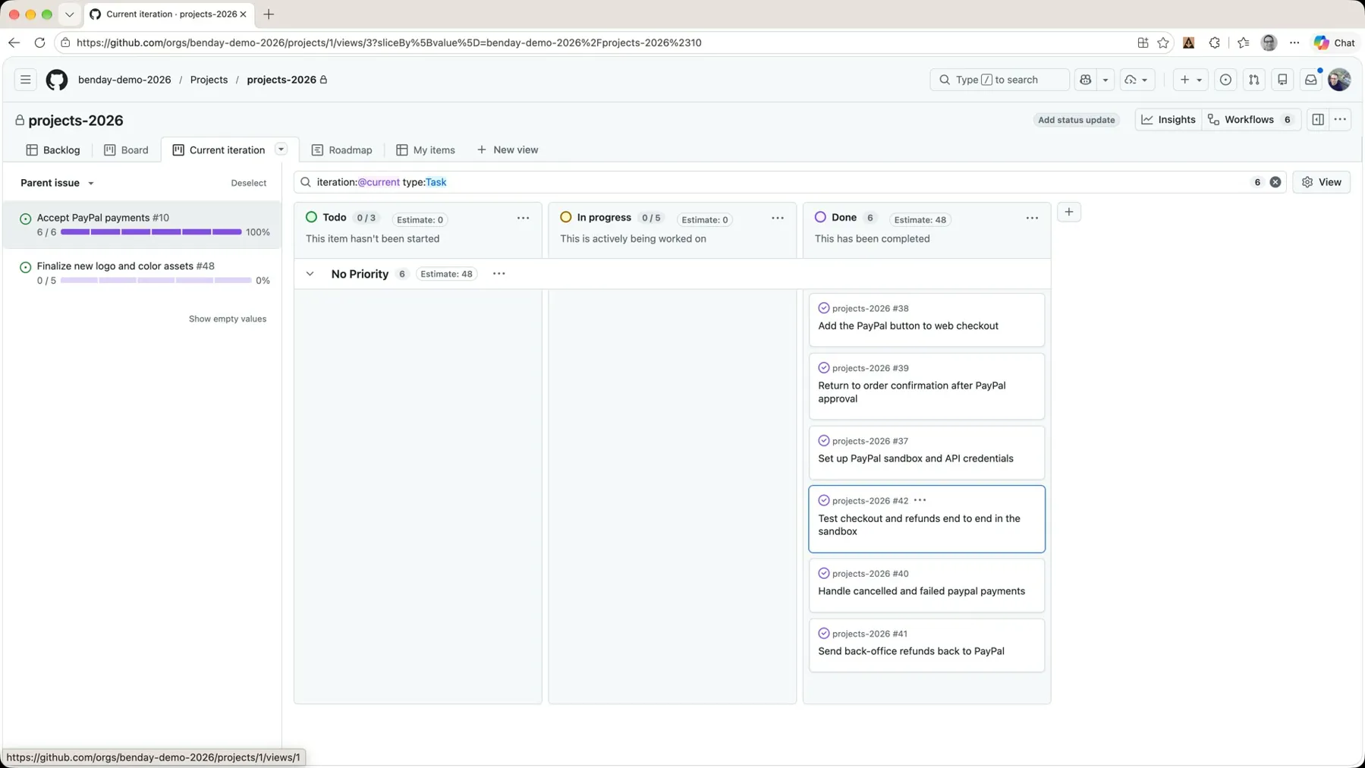This screenshot has width=1365, height=768.
Task: Open the Workflows page
Action: [x=1251, y=120]
